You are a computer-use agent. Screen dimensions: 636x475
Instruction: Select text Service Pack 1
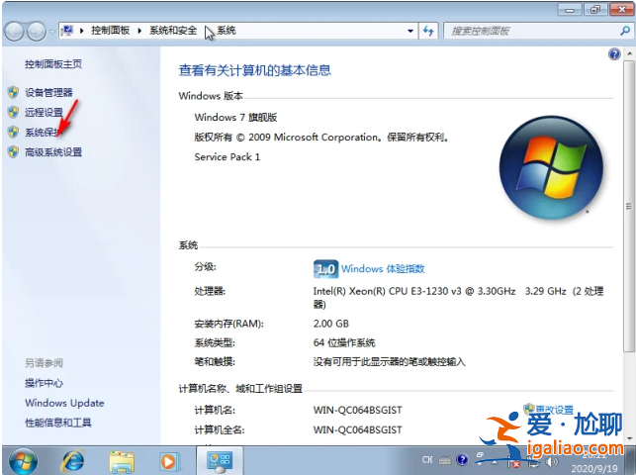[227, 157]
